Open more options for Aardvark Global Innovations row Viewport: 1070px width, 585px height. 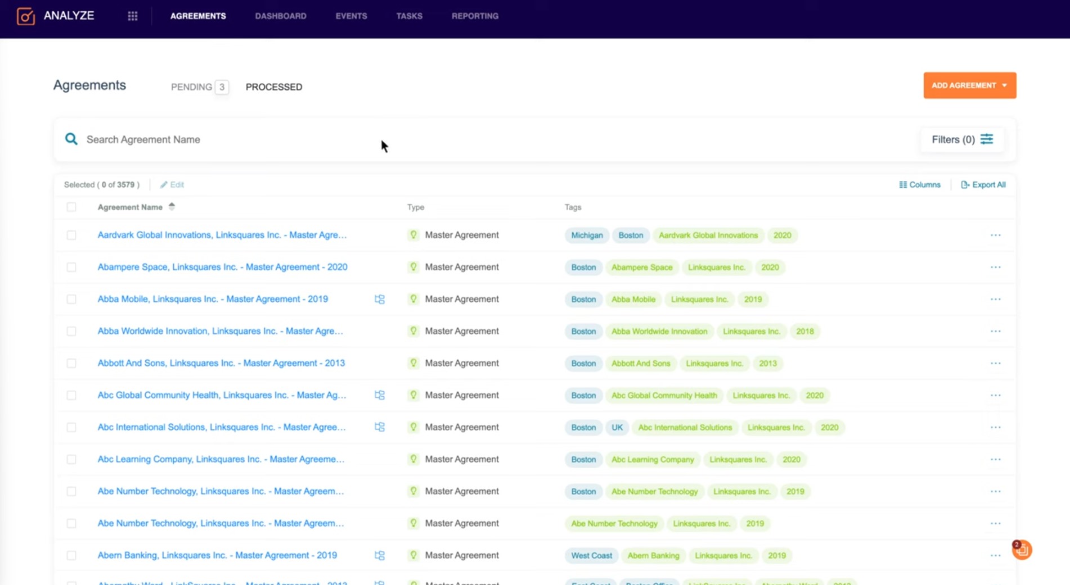(x=996, y=235)
